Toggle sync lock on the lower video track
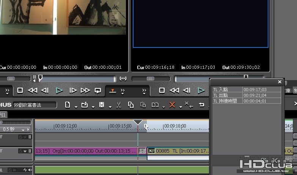This screenshot has height=175, width=297. 30,151
